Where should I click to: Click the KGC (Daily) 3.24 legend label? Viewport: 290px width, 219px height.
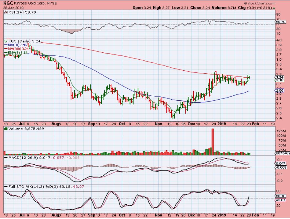tap(24, 41)
